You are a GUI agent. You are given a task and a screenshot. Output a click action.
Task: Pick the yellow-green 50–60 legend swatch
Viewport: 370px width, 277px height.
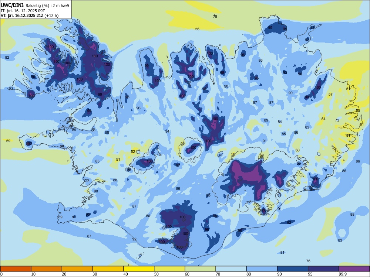[169, 269]
